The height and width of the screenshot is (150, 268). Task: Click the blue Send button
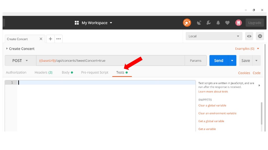tap(219, 60)
